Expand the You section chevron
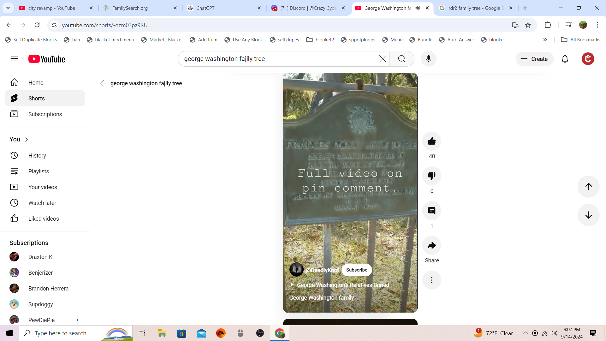 (27, 140)
